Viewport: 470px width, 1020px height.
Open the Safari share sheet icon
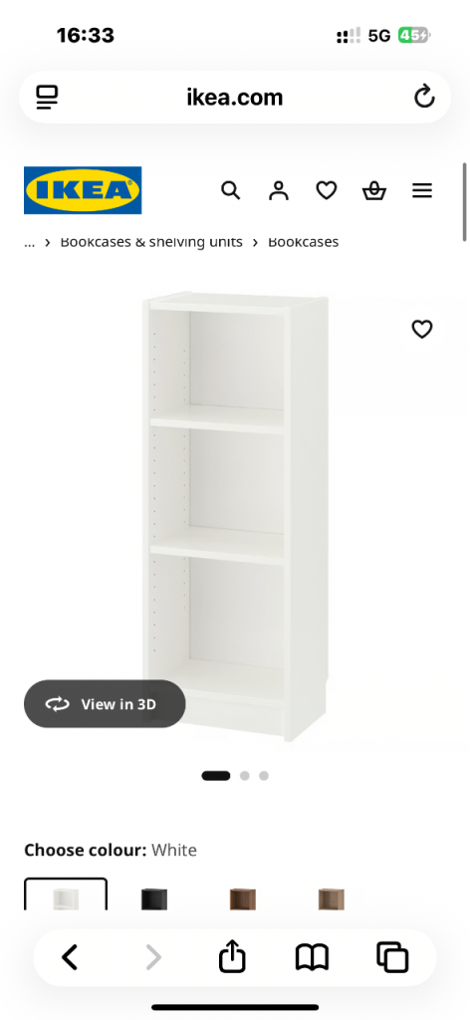pos(232,957)
